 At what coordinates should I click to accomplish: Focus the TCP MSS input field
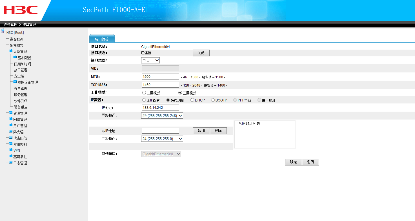click(160, 85)
